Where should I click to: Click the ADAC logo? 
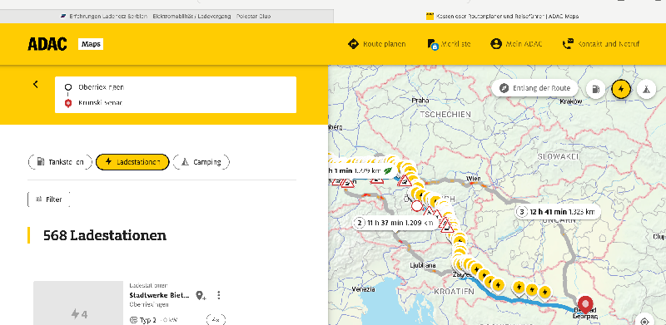coord(47,44)
